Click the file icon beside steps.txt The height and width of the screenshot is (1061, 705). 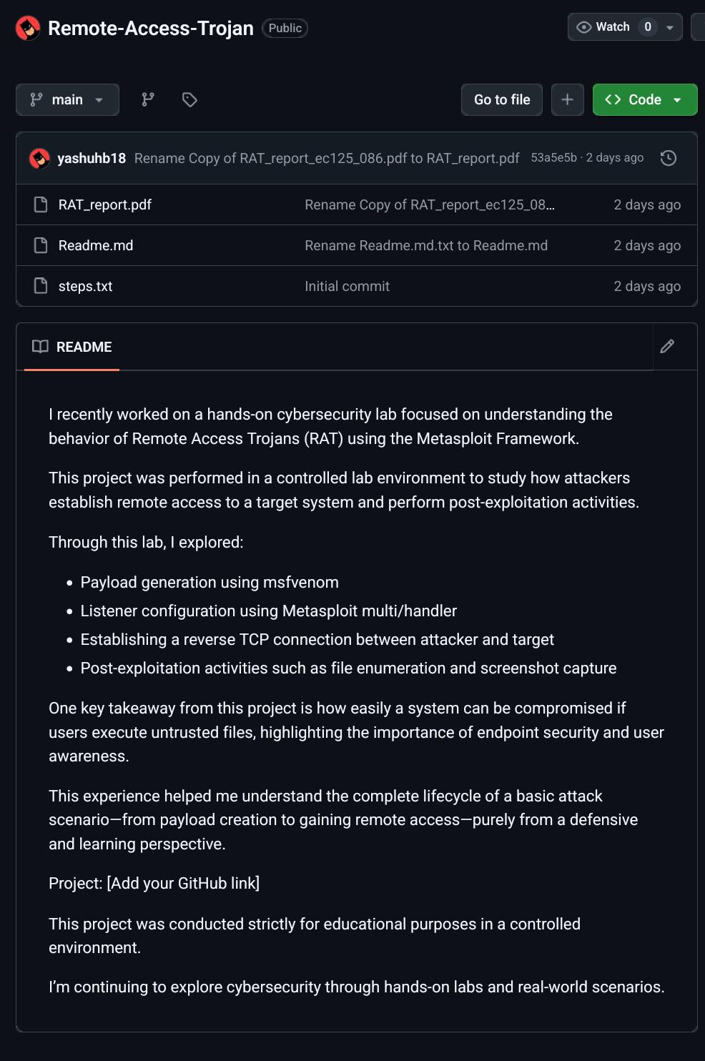tap(39, 286)
